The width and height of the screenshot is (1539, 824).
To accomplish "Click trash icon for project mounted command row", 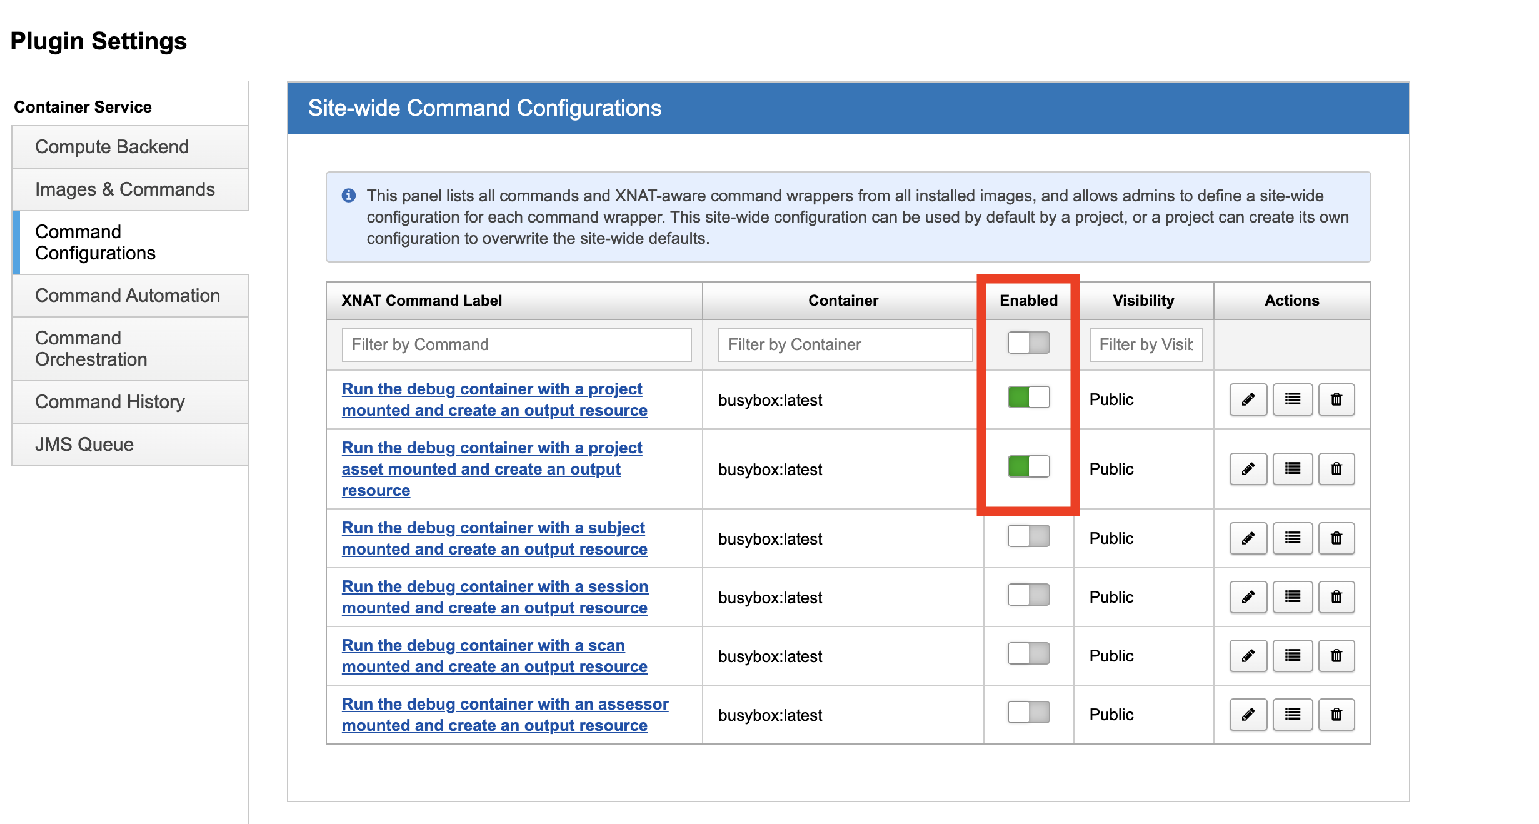I will tap(1336, 399).
